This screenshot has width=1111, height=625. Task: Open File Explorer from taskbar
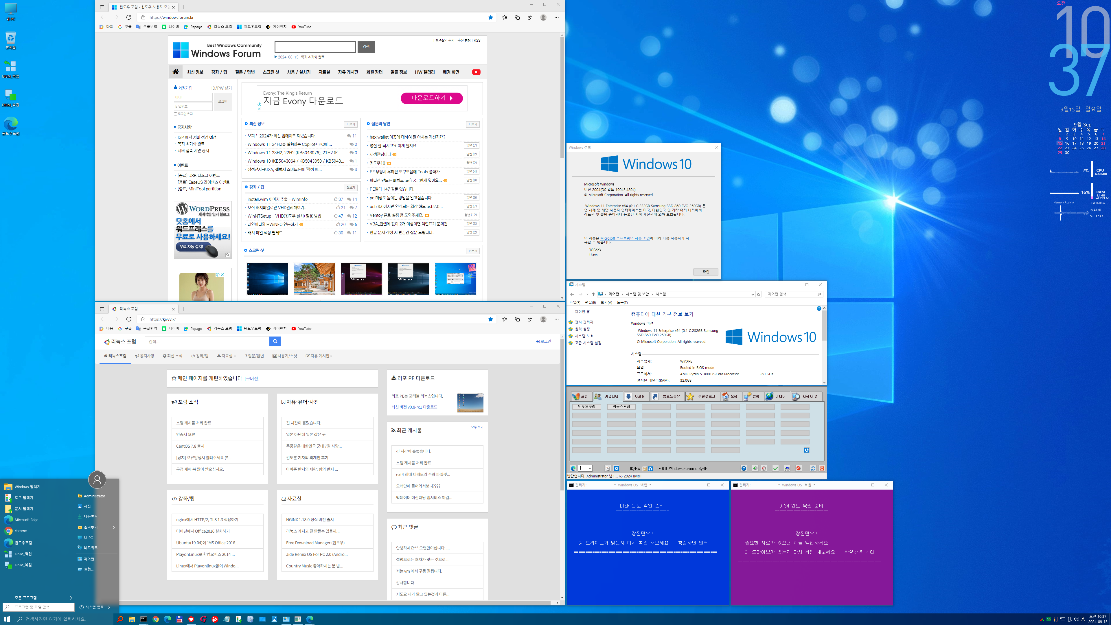point(132,619)
